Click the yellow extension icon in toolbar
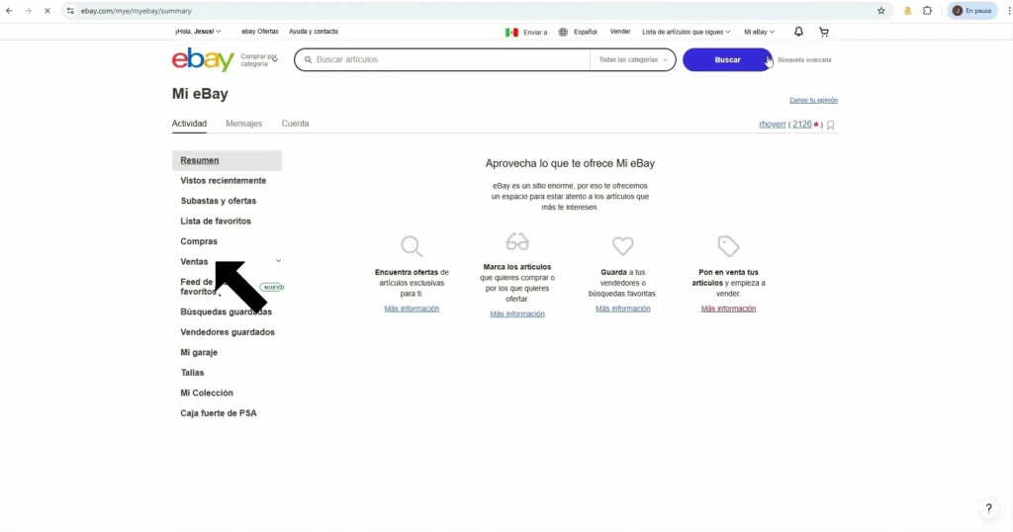This screenshot has height=532, width=1013. point(908,10)
